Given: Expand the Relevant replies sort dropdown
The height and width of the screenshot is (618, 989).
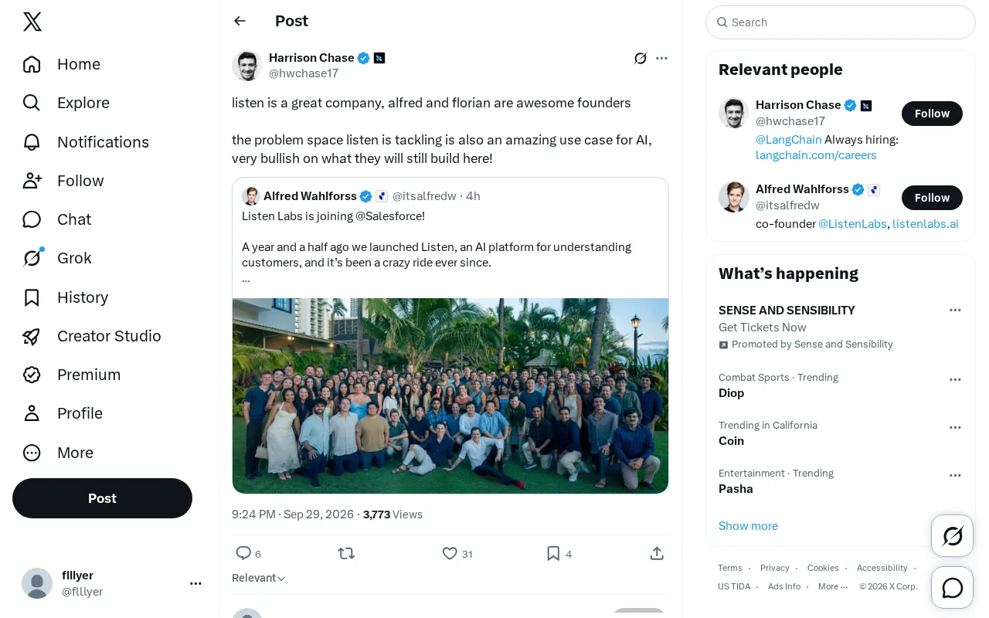Looking at the screenshot, I should (x=259, y=578).
